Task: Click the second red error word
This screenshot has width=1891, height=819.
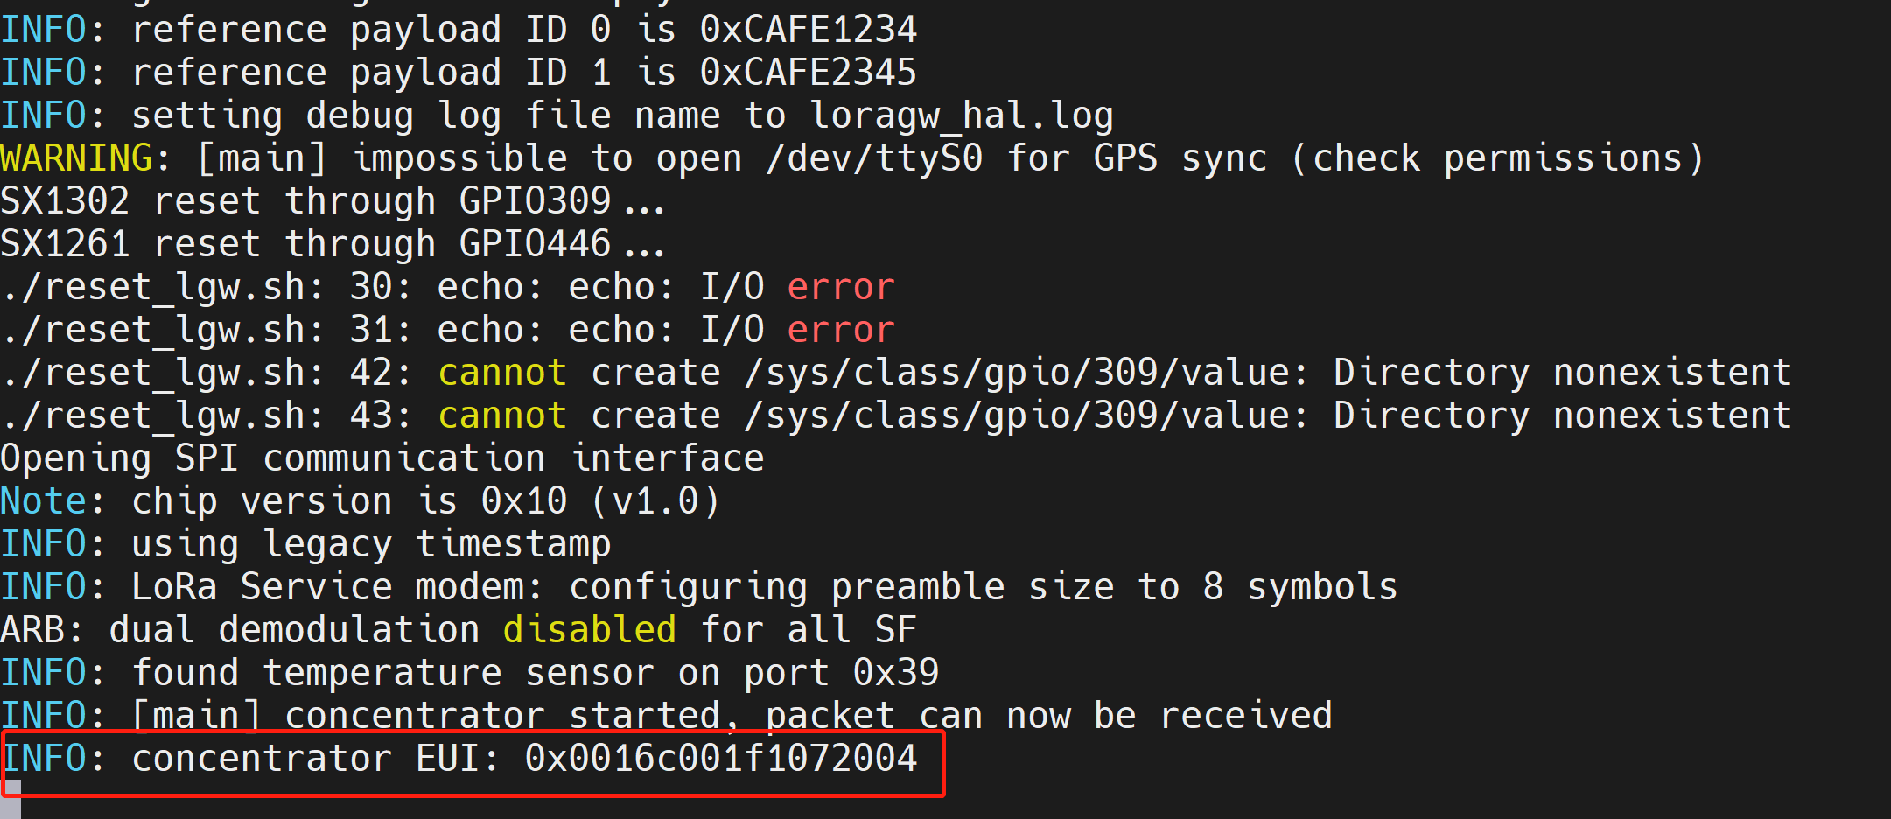Action: click(x=841, y=330)
